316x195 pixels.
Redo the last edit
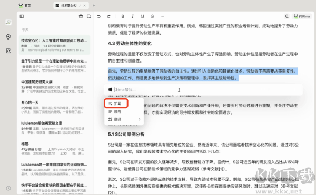pos(109,16)
